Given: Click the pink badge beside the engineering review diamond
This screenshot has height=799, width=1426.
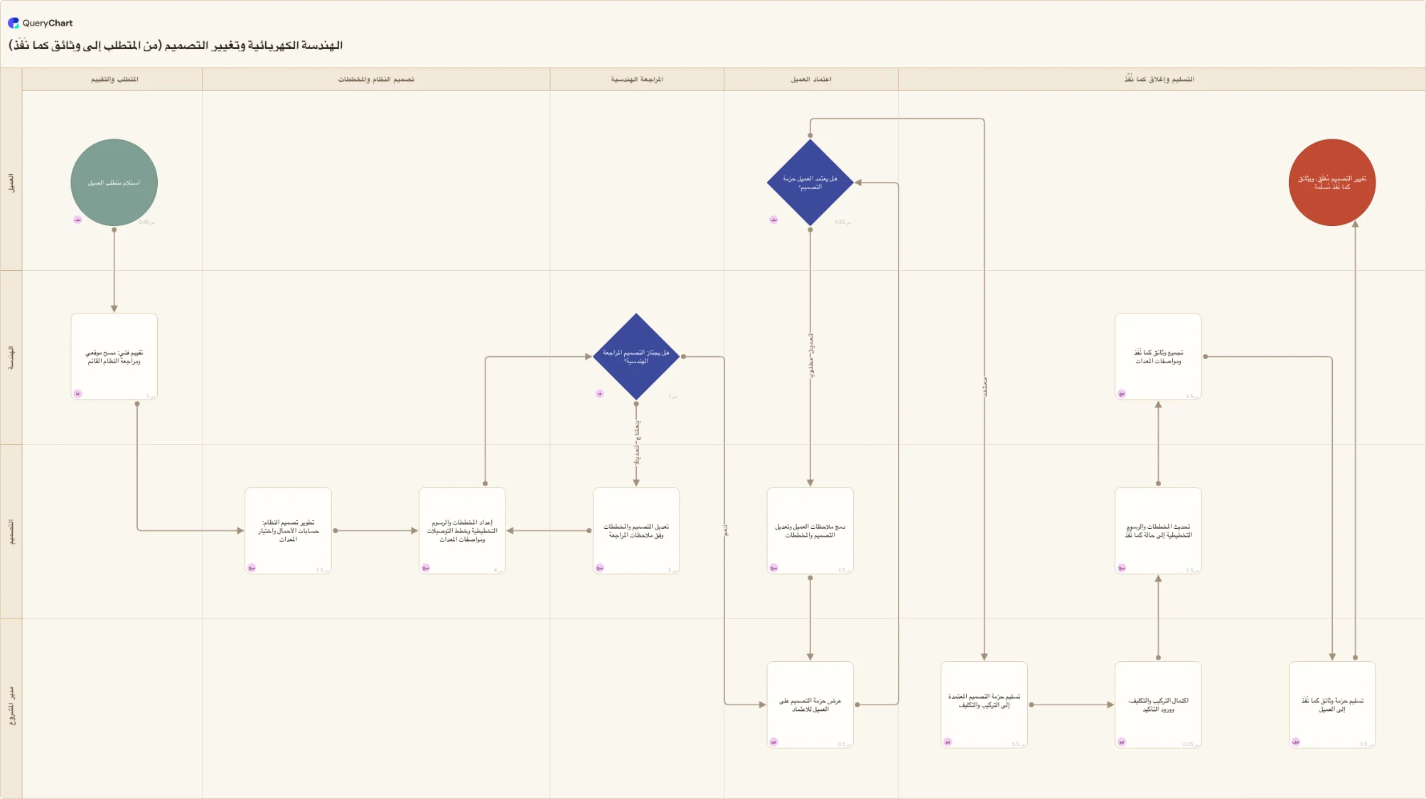Looking at the screenshot, I should point(600,394).
